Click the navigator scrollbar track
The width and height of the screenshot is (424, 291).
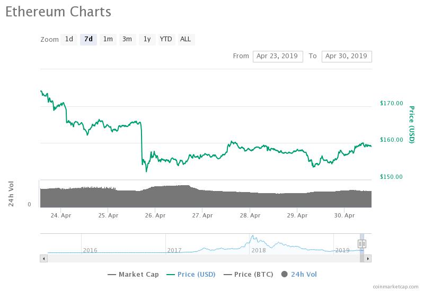(204, 259)
